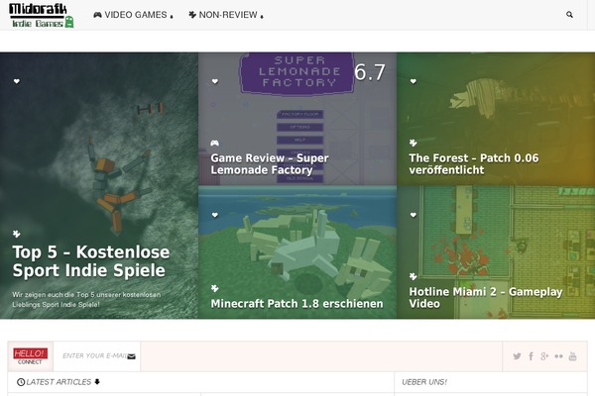Click puzzle category icon on Minecraft Patch tile
The width and height of the screenshot is (595, 396).
click(215, 288)
